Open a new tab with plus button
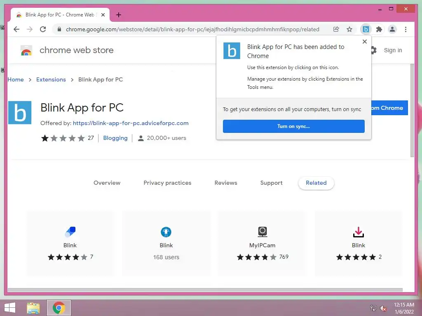This screenshot has height=316, width=422. coord(119,15)
